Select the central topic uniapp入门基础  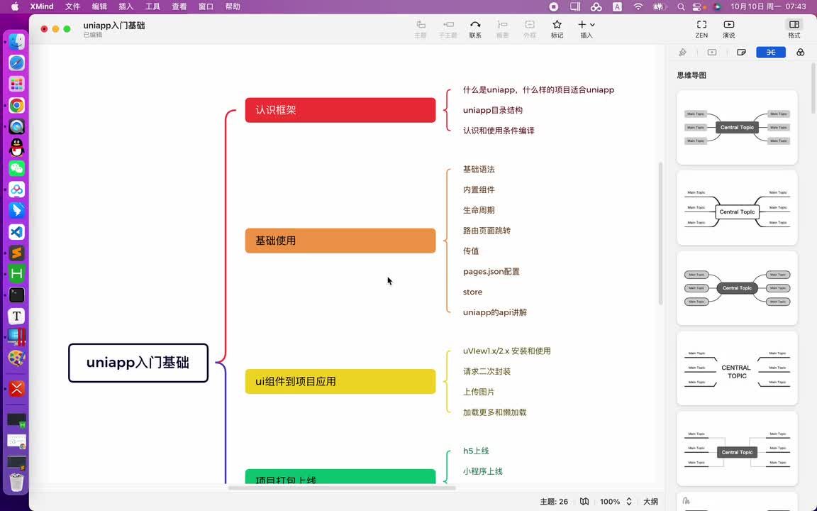[x=138, y=363]
